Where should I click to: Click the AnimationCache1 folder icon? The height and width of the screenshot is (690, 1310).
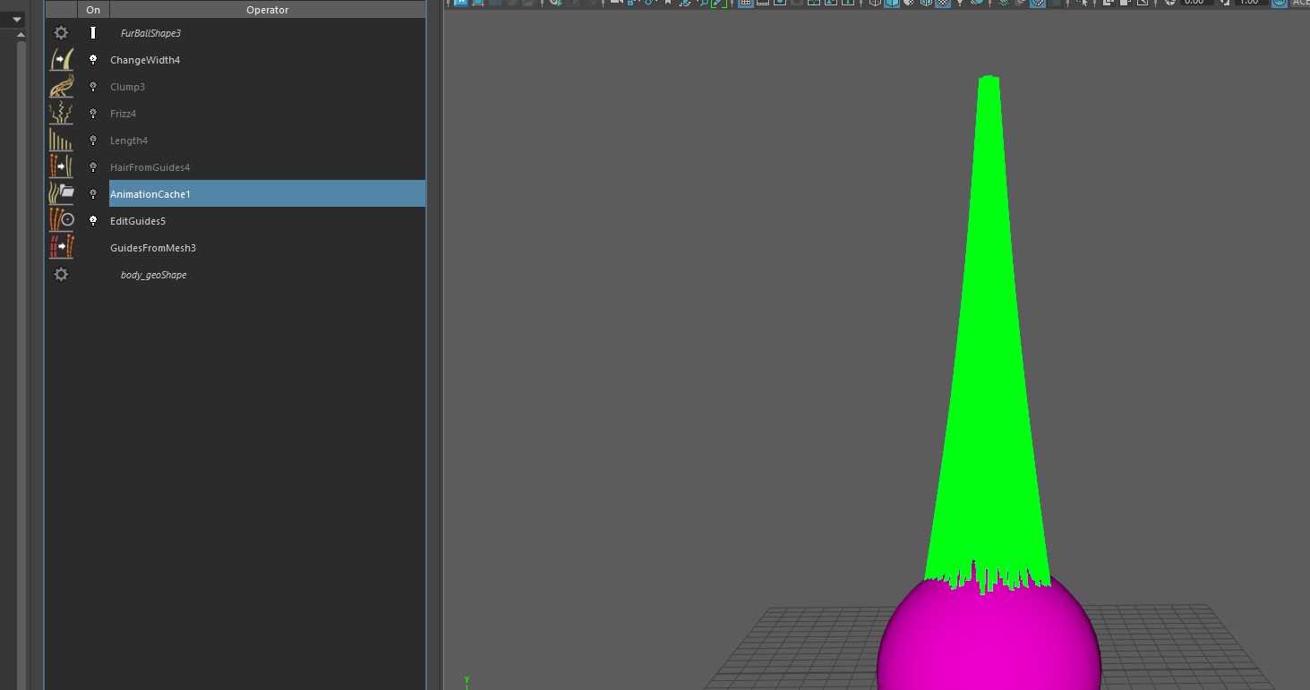pyautogui.click(x=61, y=194)
